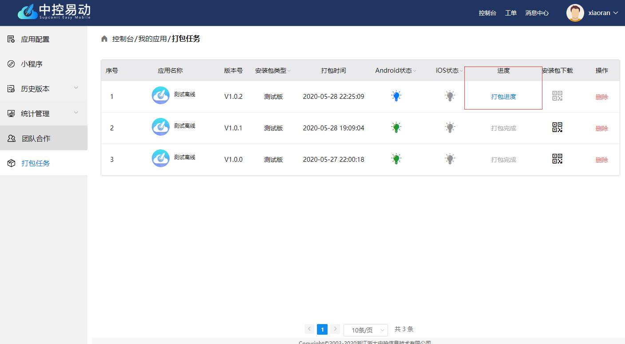
Task: Click version number V1.0.1
Action: pos(233,128)
